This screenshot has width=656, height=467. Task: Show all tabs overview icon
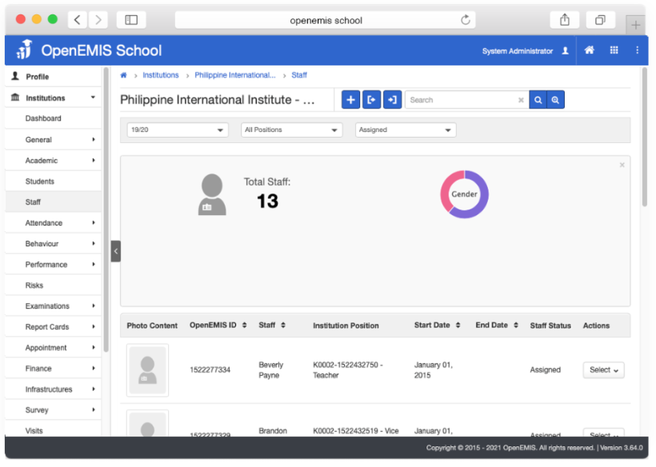pos(600,20)
